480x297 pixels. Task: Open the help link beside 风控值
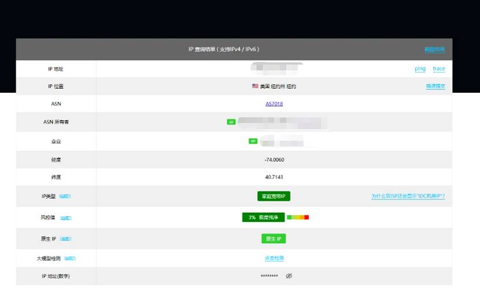coord(66,218)
